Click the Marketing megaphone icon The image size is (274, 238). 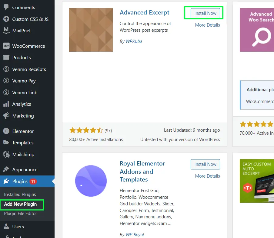click(x=6, y=116)
